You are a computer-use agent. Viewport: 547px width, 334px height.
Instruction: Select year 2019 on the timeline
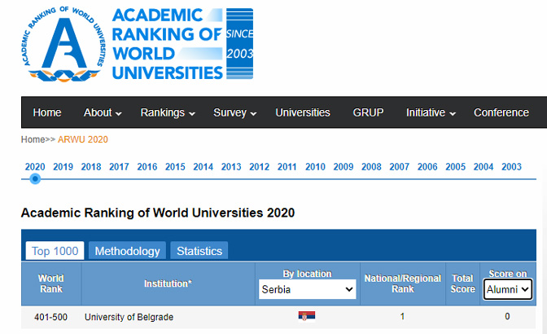click(63, 167)
